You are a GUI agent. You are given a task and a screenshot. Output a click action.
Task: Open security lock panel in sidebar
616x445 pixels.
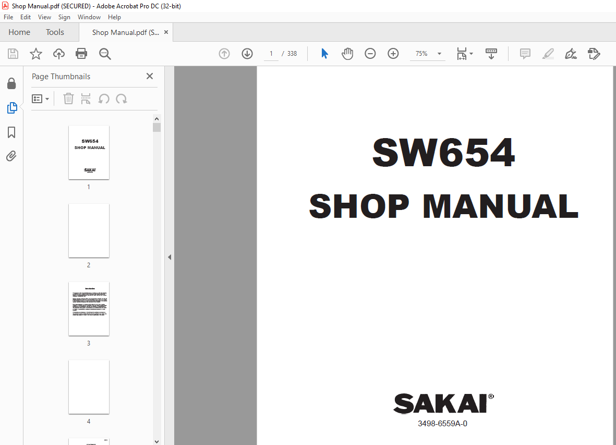click(x=11, y=83)
